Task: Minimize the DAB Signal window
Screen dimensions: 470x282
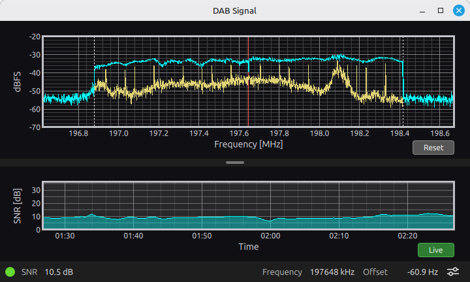Action: coord(422,12)
